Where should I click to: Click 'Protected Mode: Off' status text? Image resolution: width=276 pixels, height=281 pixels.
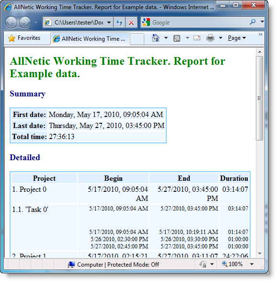tap(133, 265)
